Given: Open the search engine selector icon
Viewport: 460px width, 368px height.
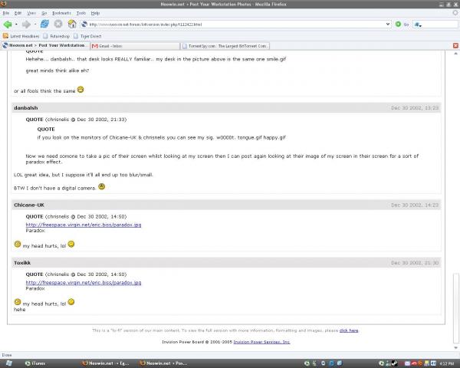Looking at the screenshot, I should click(x=418, y=25).
